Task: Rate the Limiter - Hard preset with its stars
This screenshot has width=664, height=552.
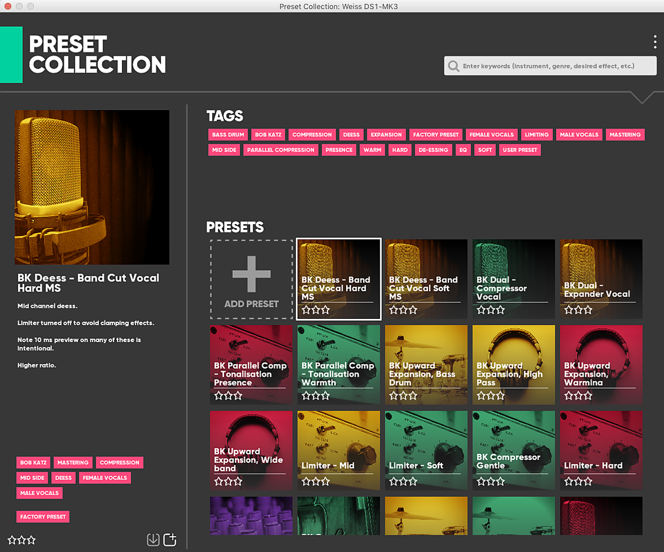Action: click(578, 481)
